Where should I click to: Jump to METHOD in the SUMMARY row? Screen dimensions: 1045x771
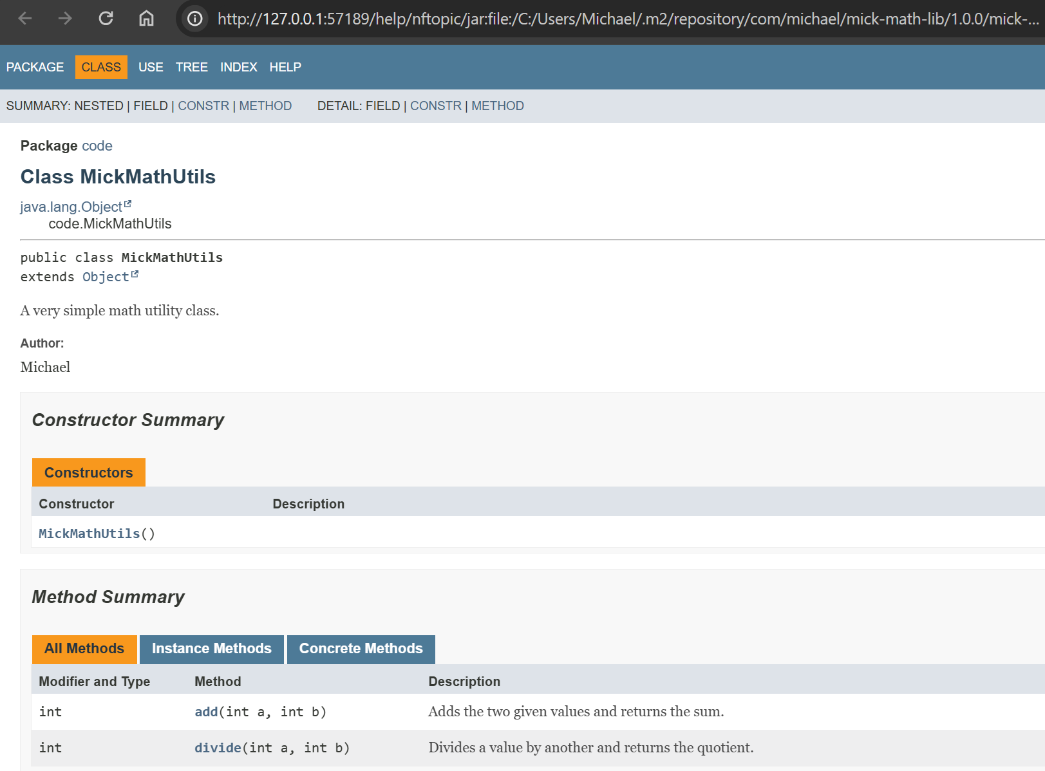click(265, 106)
